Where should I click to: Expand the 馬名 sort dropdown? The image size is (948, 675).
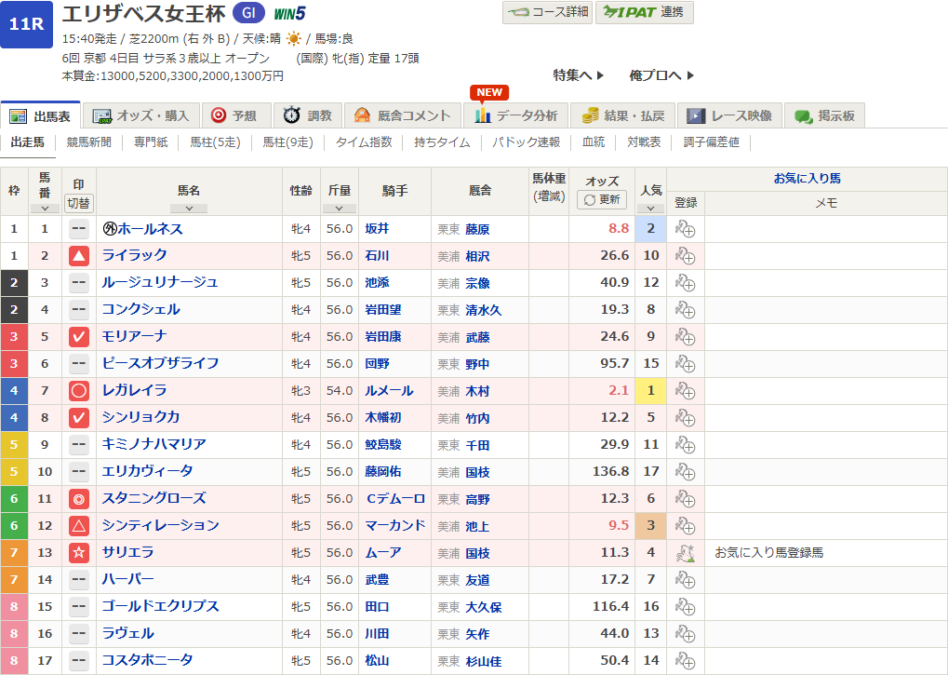(x=189, y=209)
